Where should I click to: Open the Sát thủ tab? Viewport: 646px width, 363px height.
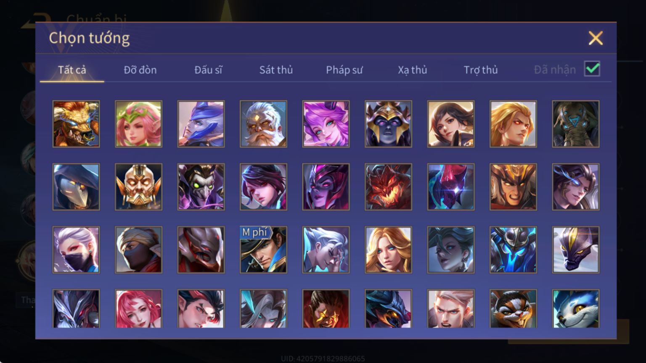click(x=276, y=70)
